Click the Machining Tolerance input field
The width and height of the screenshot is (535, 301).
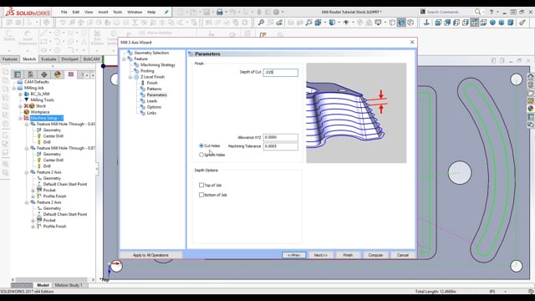(x=281, y=146)
